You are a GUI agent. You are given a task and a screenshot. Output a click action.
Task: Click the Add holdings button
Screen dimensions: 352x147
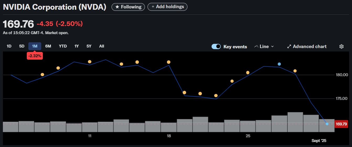(x=167, y=7)
